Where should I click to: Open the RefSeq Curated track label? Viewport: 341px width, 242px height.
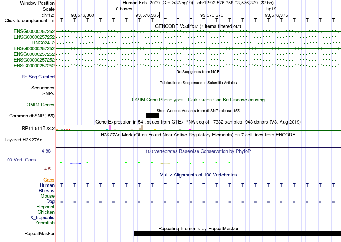click(38, 77)
